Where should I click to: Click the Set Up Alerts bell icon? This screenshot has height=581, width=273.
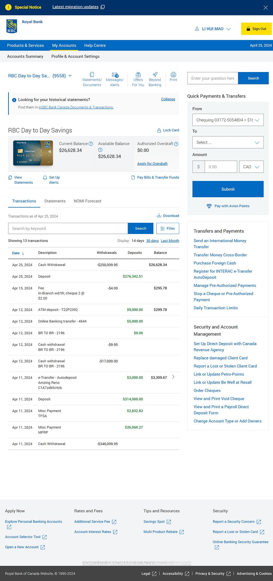pos(45,178)
